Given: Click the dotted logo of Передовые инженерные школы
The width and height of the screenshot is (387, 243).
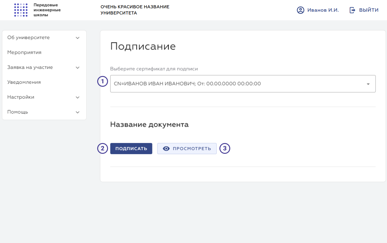Looking at the screenshot, I should (x=21, y=10).
